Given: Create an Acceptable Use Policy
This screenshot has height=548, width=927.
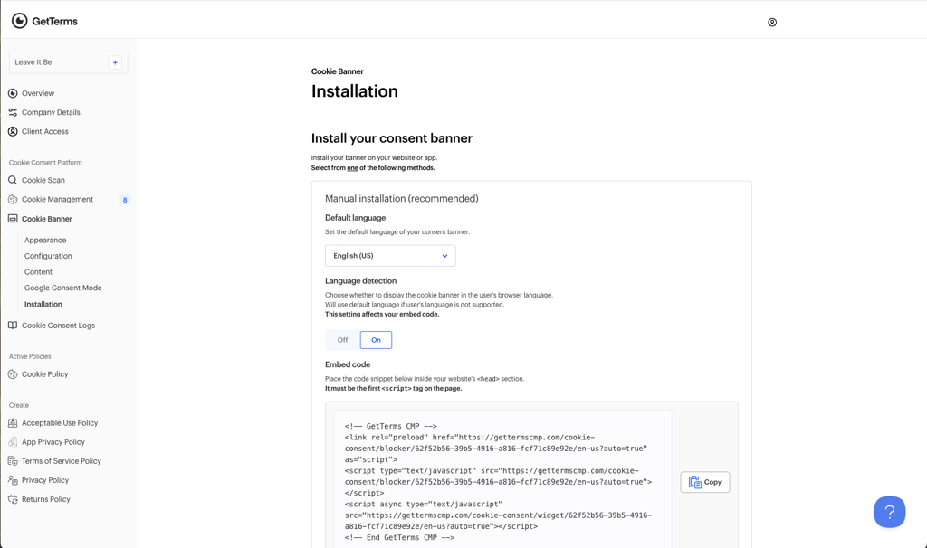Looking at the screenshot, I should pyautogui.click(x=60, y=423).
